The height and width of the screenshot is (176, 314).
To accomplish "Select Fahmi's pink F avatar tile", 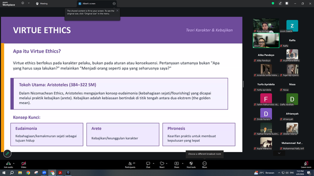I will pos(266,99).
